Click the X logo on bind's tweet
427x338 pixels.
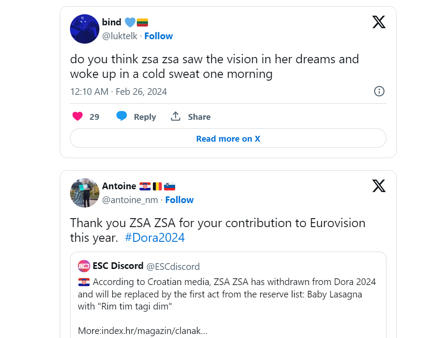(378, 22)
